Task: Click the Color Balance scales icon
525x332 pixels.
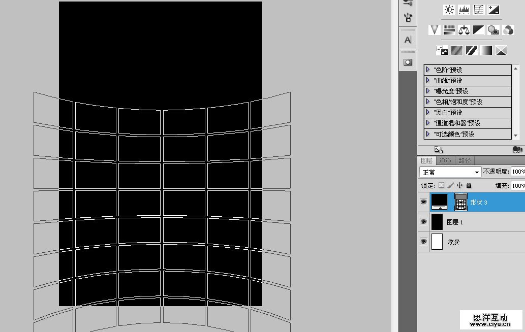Action: (464, 30)
